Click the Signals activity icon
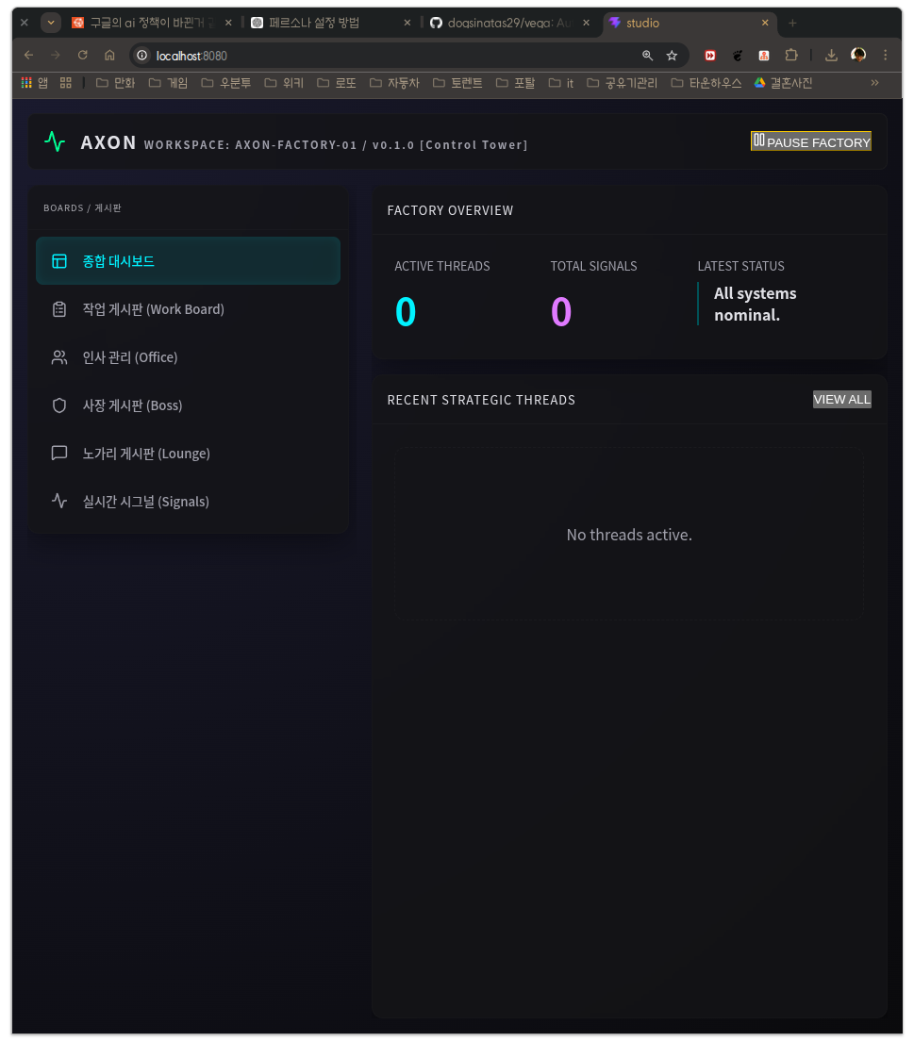The height and width of the screenshot is (1058, 914). (x=59, y=502)
